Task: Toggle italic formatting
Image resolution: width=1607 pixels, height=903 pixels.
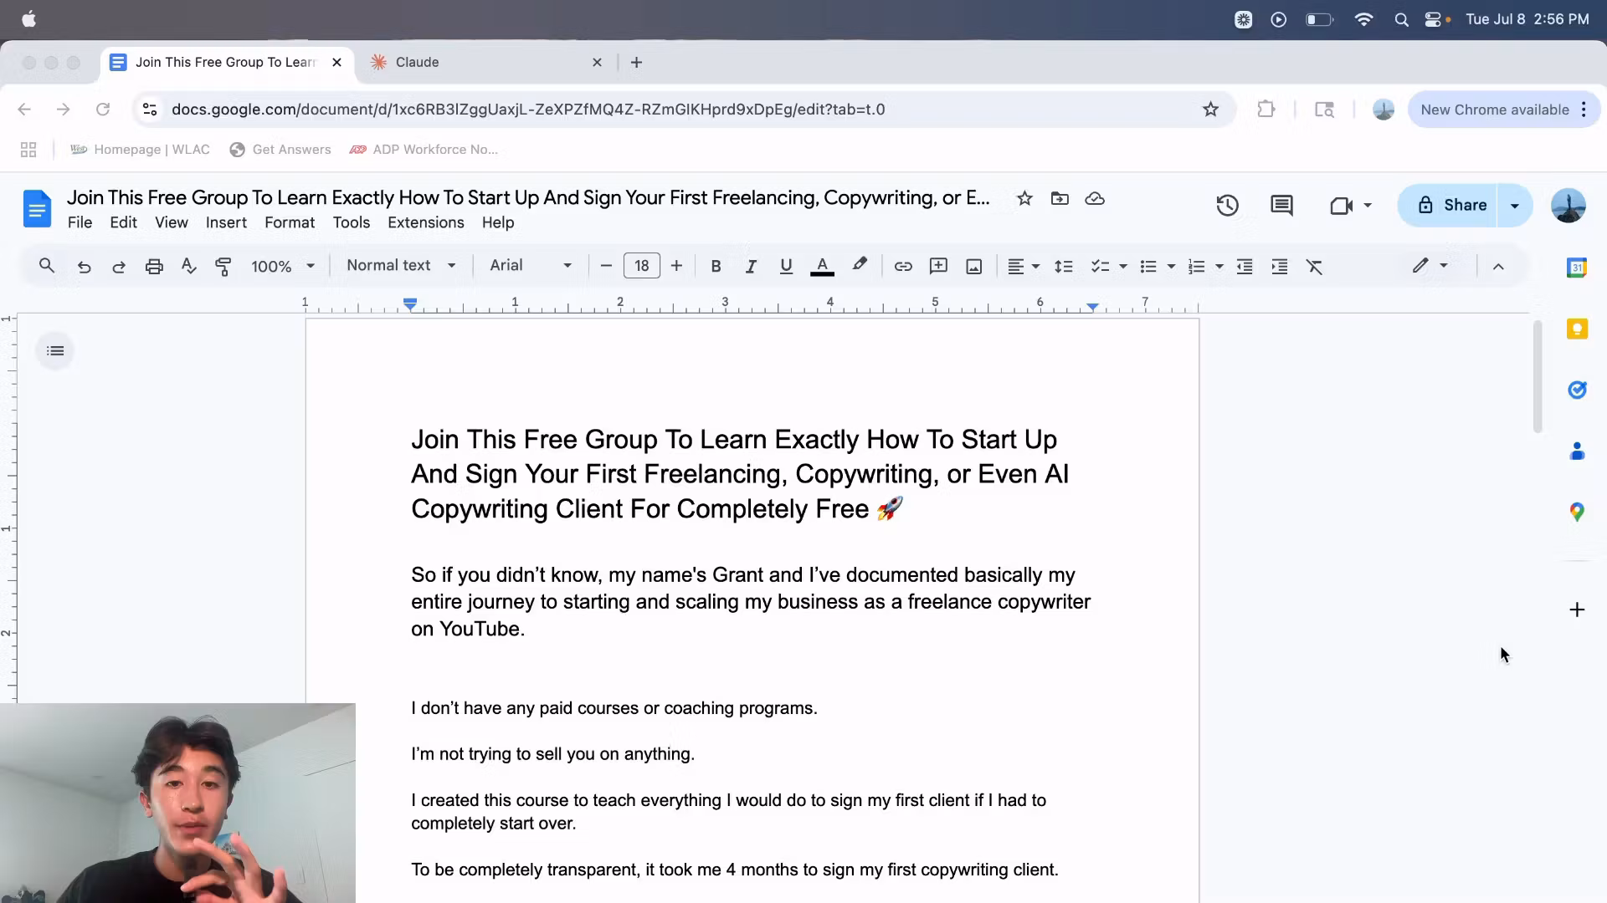Action: pyautogui.click(x=750, y=266)
